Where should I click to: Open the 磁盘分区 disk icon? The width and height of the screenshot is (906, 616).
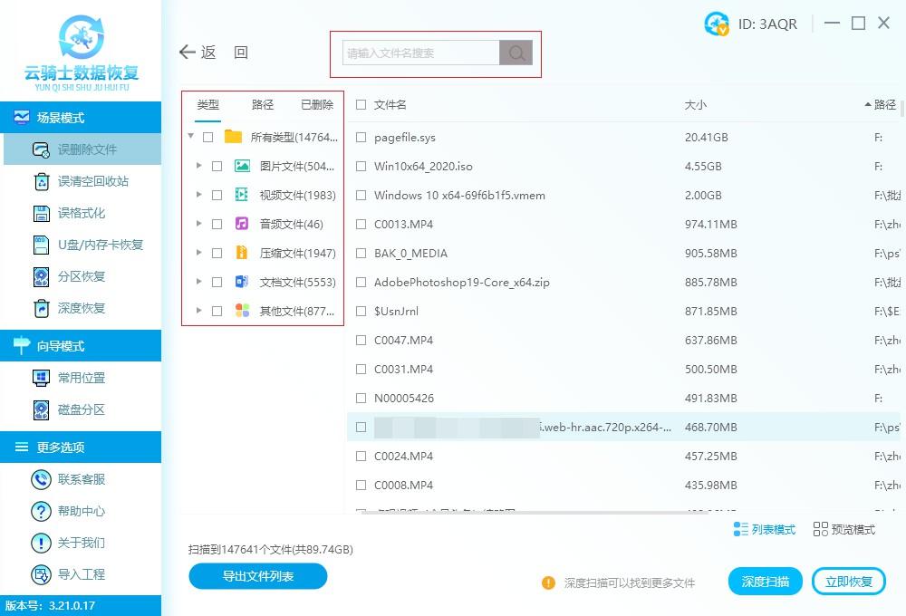pyautogui.click(x=41, y=409)
